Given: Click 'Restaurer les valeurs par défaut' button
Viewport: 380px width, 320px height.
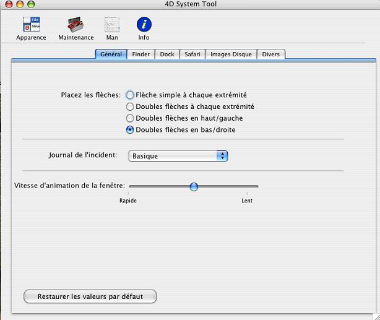Looking at the screenshot, I should click(90, 296).
